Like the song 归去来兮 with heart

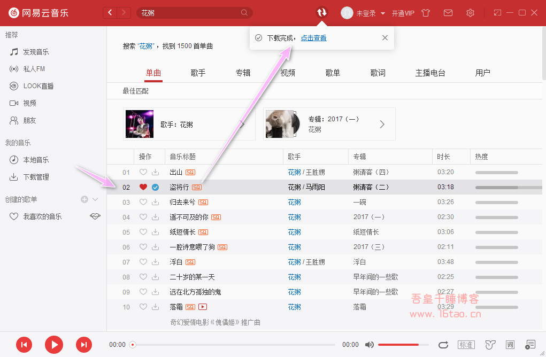click(143, 203)
